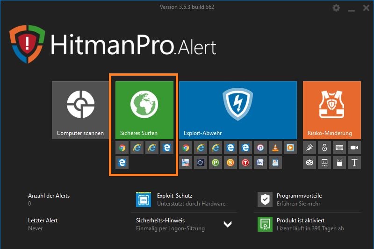Click the Version 3.5.3 build 562 text
374x249 pixels.
[187, 7]
